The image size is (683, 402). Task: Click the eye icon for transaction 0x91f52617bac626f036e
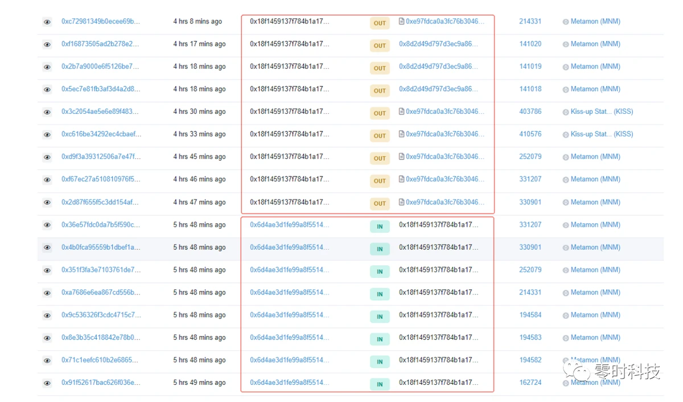[47, 383]
